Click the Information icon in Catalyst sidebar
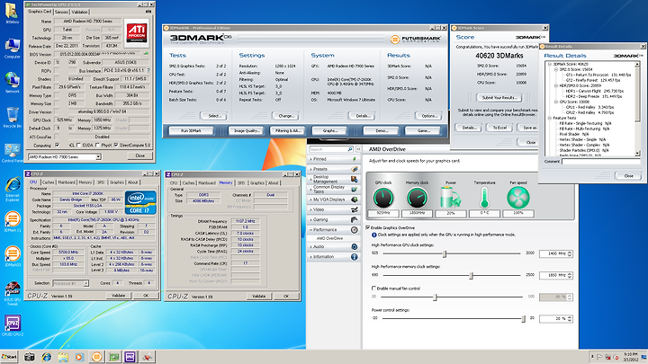The image size is (648, 364). (x=355, y=257)
